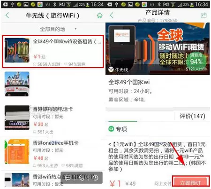Click 953人出游 count text
This screenshot has height=189, width=211.
pyautogui.click(x=45, y=165)
